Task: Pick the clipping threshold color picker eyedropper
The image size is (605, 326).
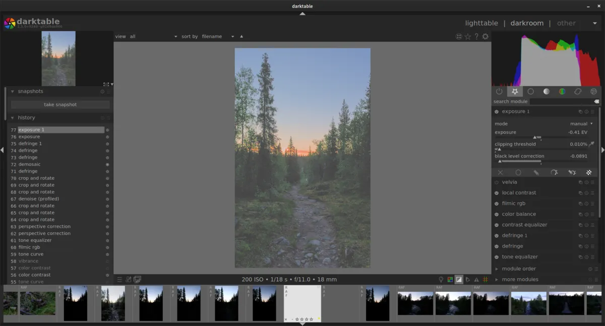Action: [x=590, y=144]
